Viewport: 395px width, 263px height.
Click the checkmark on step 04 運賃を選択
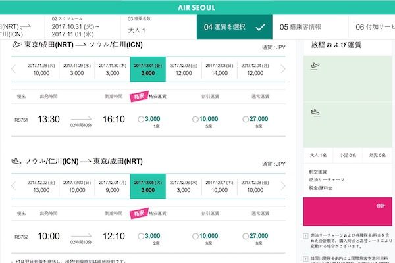coord(261,27)
